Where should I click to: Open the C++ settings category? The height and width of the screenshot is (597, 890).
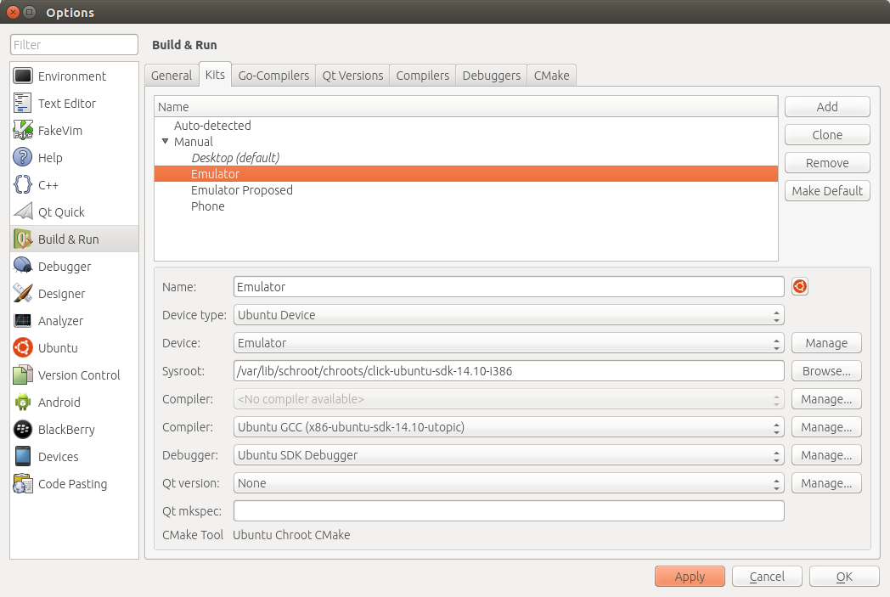point(48,185)
